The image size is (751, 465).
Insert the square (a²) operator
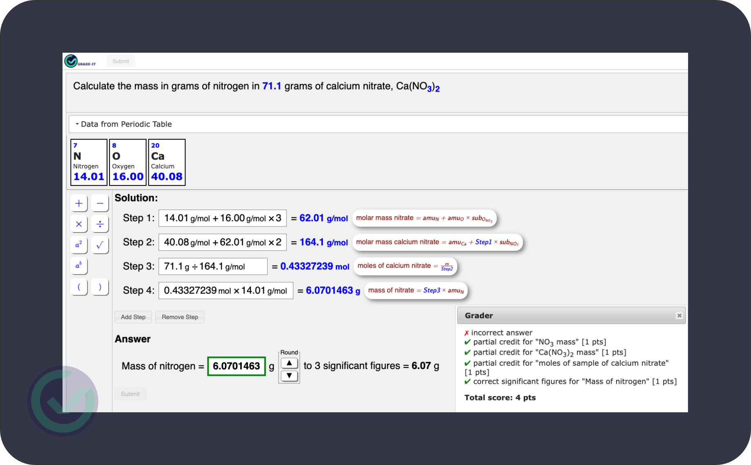(79, 245)
